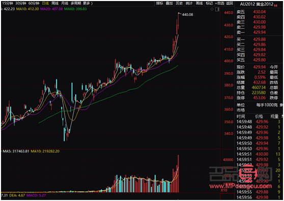The height and width of the screenshot is (201, 284).
Task: Click the 卖四 price 430.02
Action: tap(260, 17)
